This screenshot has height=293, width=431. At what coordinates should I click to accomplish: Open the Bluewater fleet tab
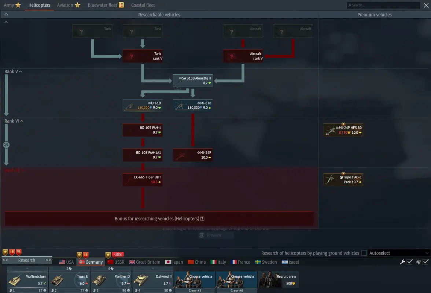[106, 5]
